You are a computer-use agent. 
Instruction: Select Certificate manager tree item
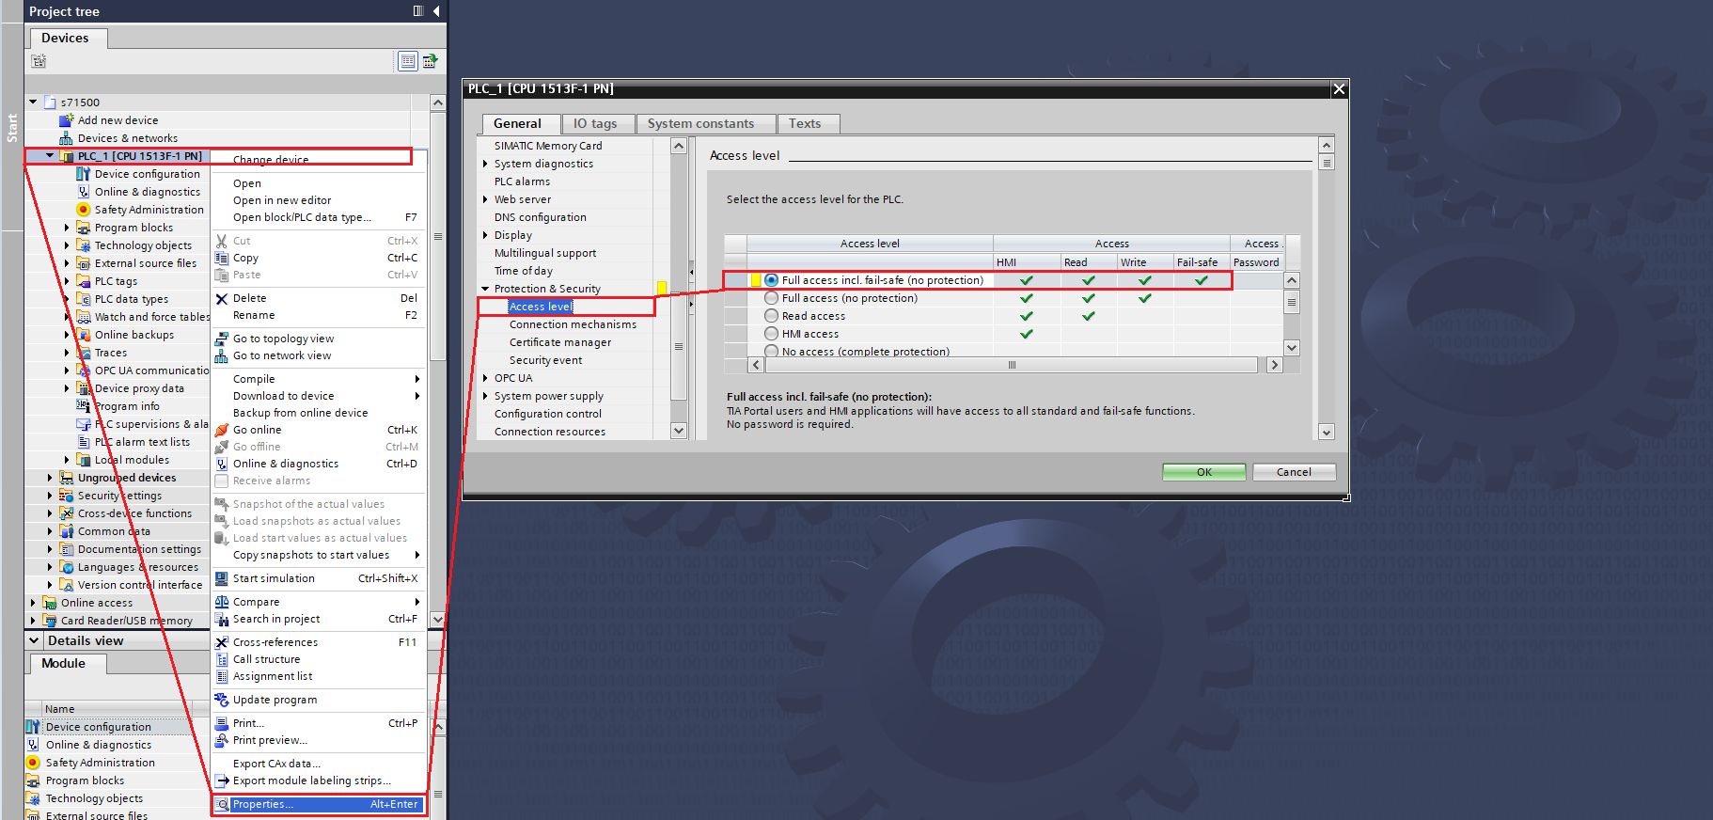[560, 342]
